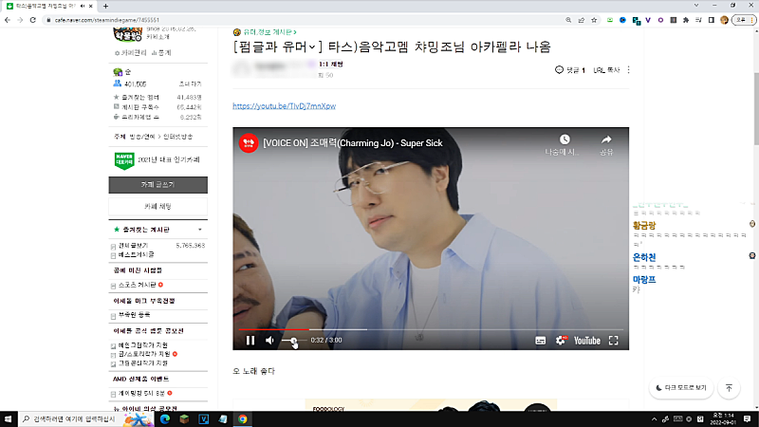This screenshot has width=759, height=427.
Task: Click the dark Write Cafe Post button
Action: coord(157,184)
